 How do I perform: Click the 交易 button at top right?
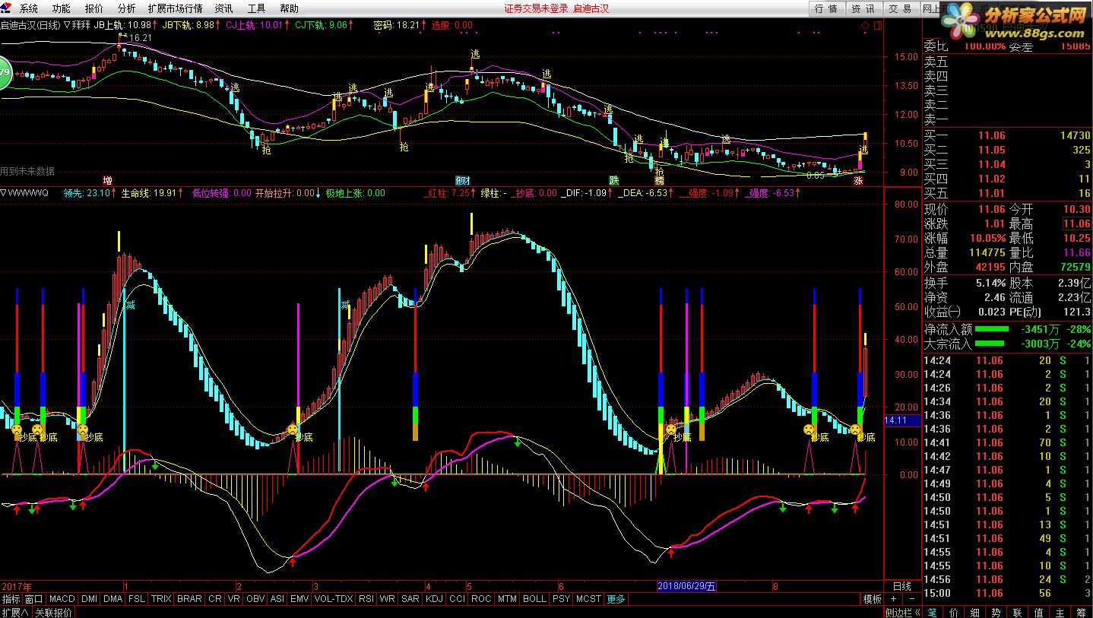[900, 8]
